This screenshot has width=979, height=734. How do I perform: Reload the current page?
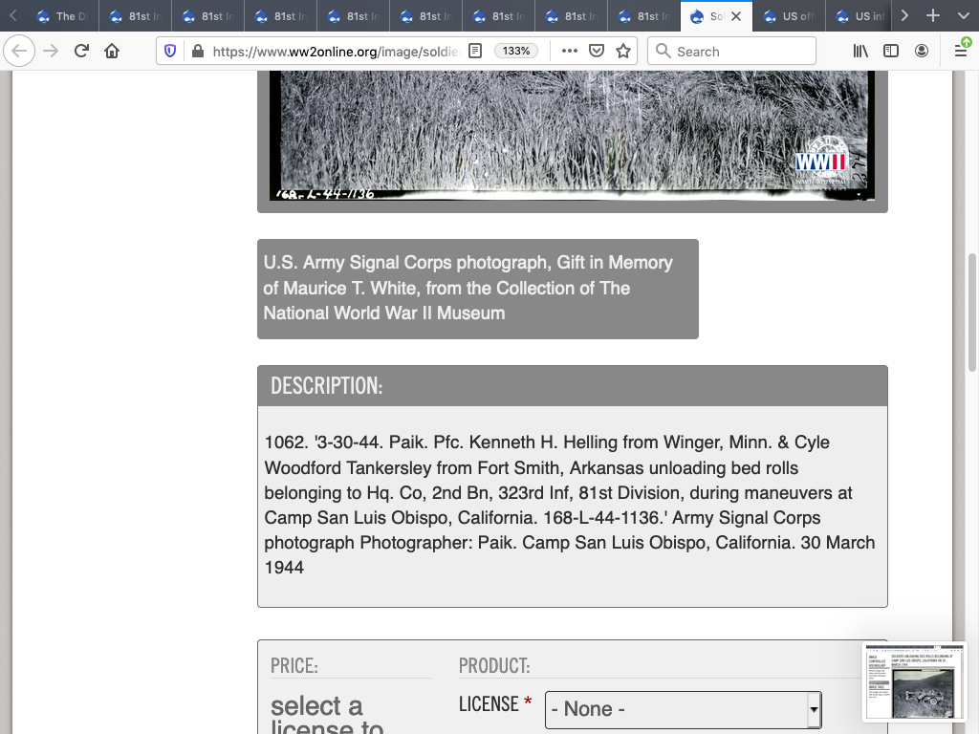(x=81, y=52)
